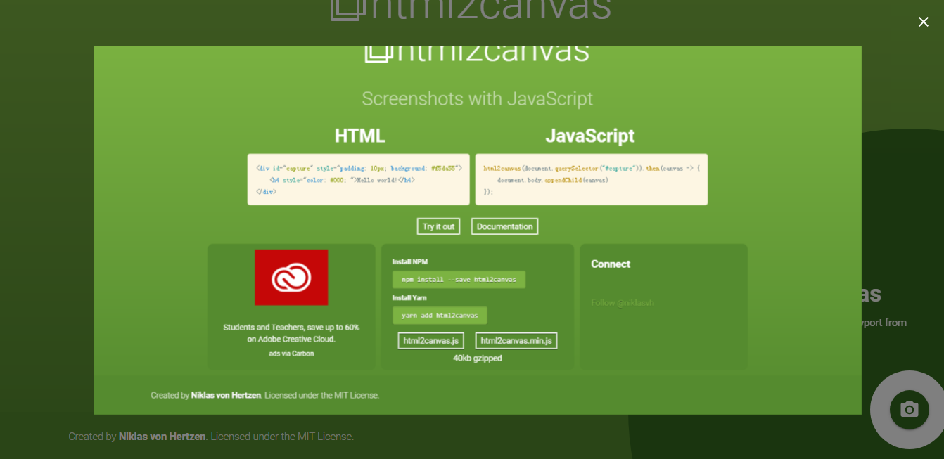Click the 'yarn add html2canvas' command
The height and width of the screenshot is (459, 944).
click(440, 315)
